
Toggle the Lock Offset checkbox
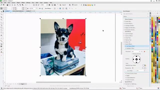click(x=126, y=71)
